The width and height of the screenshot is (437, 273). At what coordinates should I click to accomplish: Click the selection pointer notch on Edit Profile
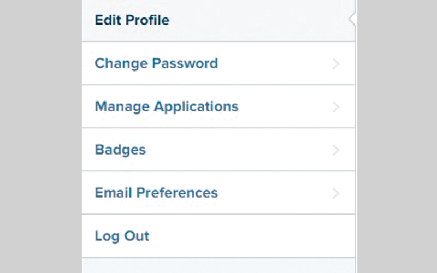[352, 20]
